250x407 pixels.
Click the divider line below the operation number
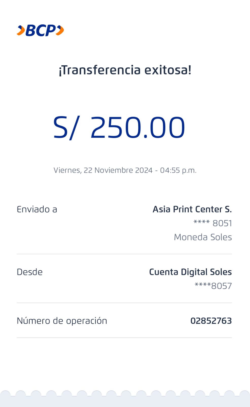124,338
